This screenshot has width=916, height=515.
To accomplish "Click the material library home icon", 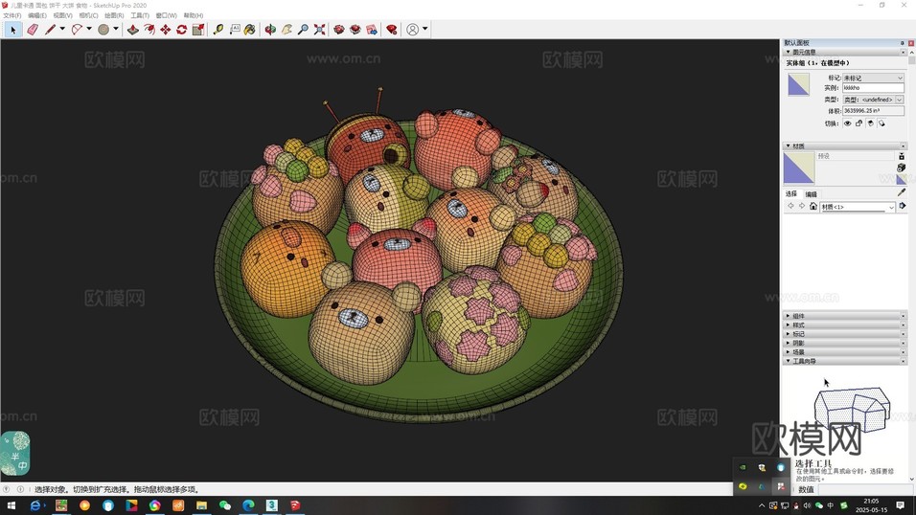I will click(x=813, y=206).
